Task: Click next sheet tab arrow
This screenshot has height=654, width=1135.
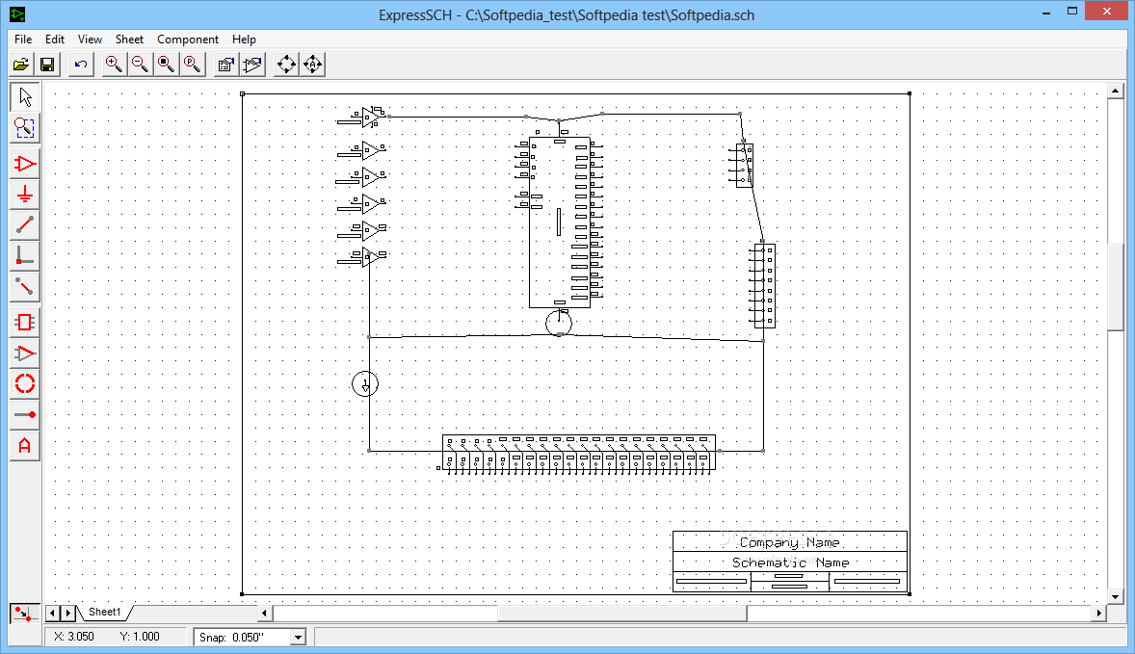Action: (x=67, y=613)
